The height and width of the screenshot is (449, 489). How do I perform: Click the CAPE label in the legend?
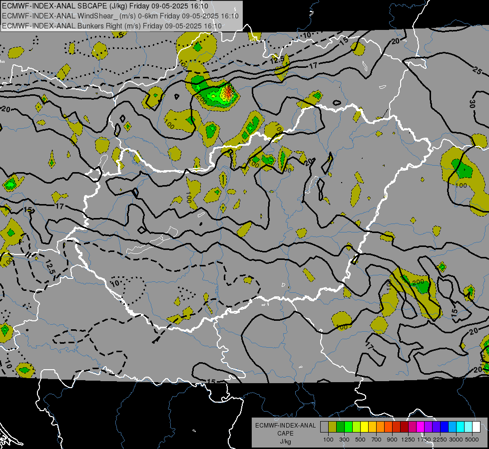point(285,434)
